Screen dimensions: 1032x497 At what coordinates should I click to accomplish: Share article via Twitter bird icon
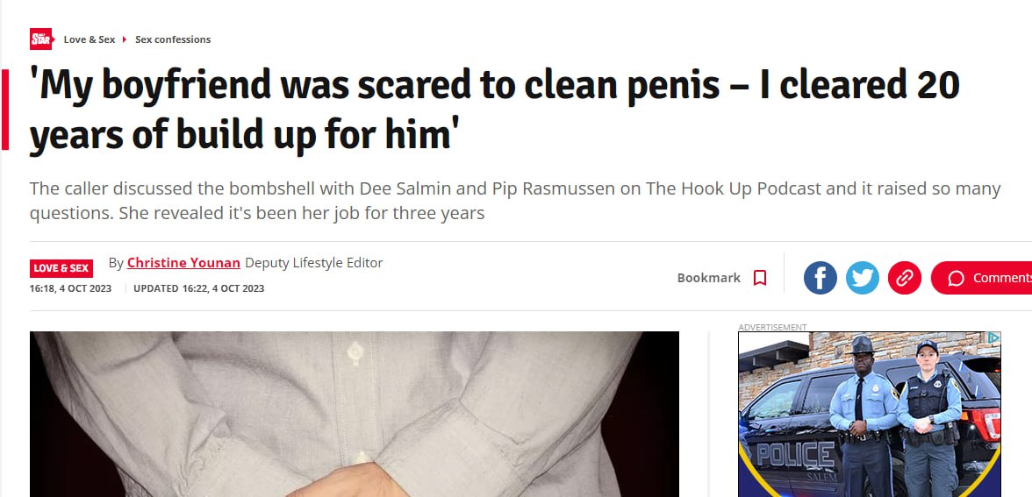[862, 278]
